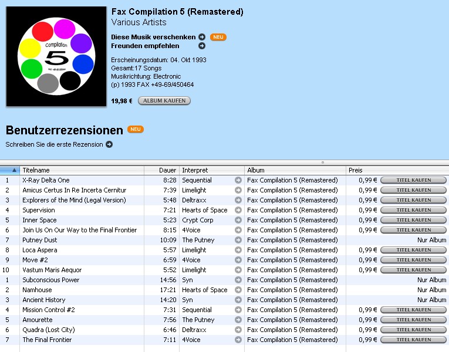Image resolution: width=449 pixels, height=352 pixels.
Task: Click artist arrow in Explorers of the Mind row
Action: (238, 200)
